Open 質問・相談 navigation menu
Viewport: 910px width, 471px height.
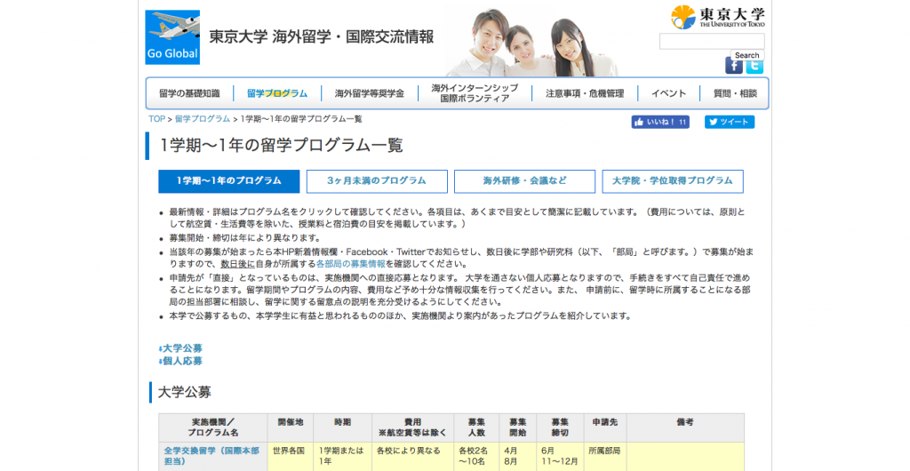coord(735,93)
